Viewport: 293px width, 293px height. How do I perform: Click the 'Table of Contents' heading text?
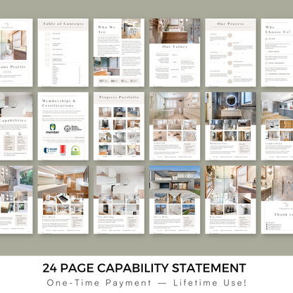[63, 24]
